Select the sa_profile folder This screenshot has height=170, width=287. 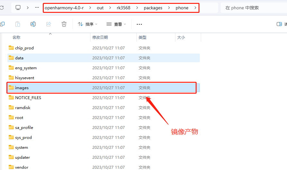[x=104, y=128]
